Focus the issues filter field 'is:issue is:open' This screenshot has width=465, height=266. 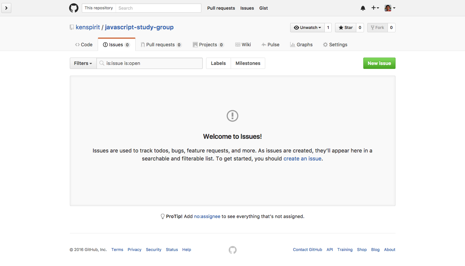click(x=150, y=63)
